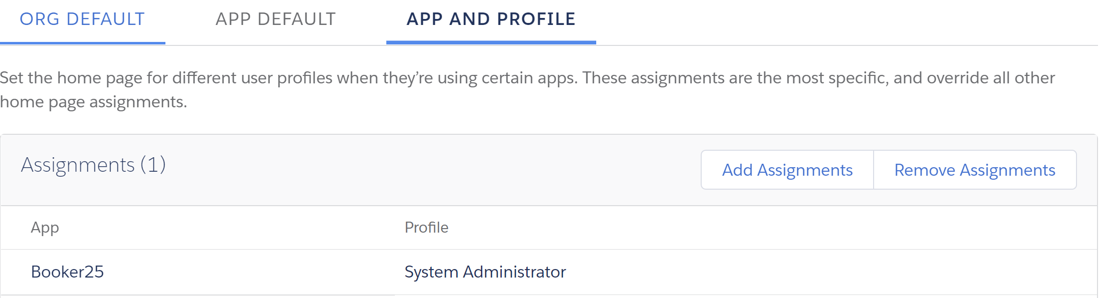Screen dimensions: 1100x298
Task: Click the Profile column header
Action: (x=426, y=228)
